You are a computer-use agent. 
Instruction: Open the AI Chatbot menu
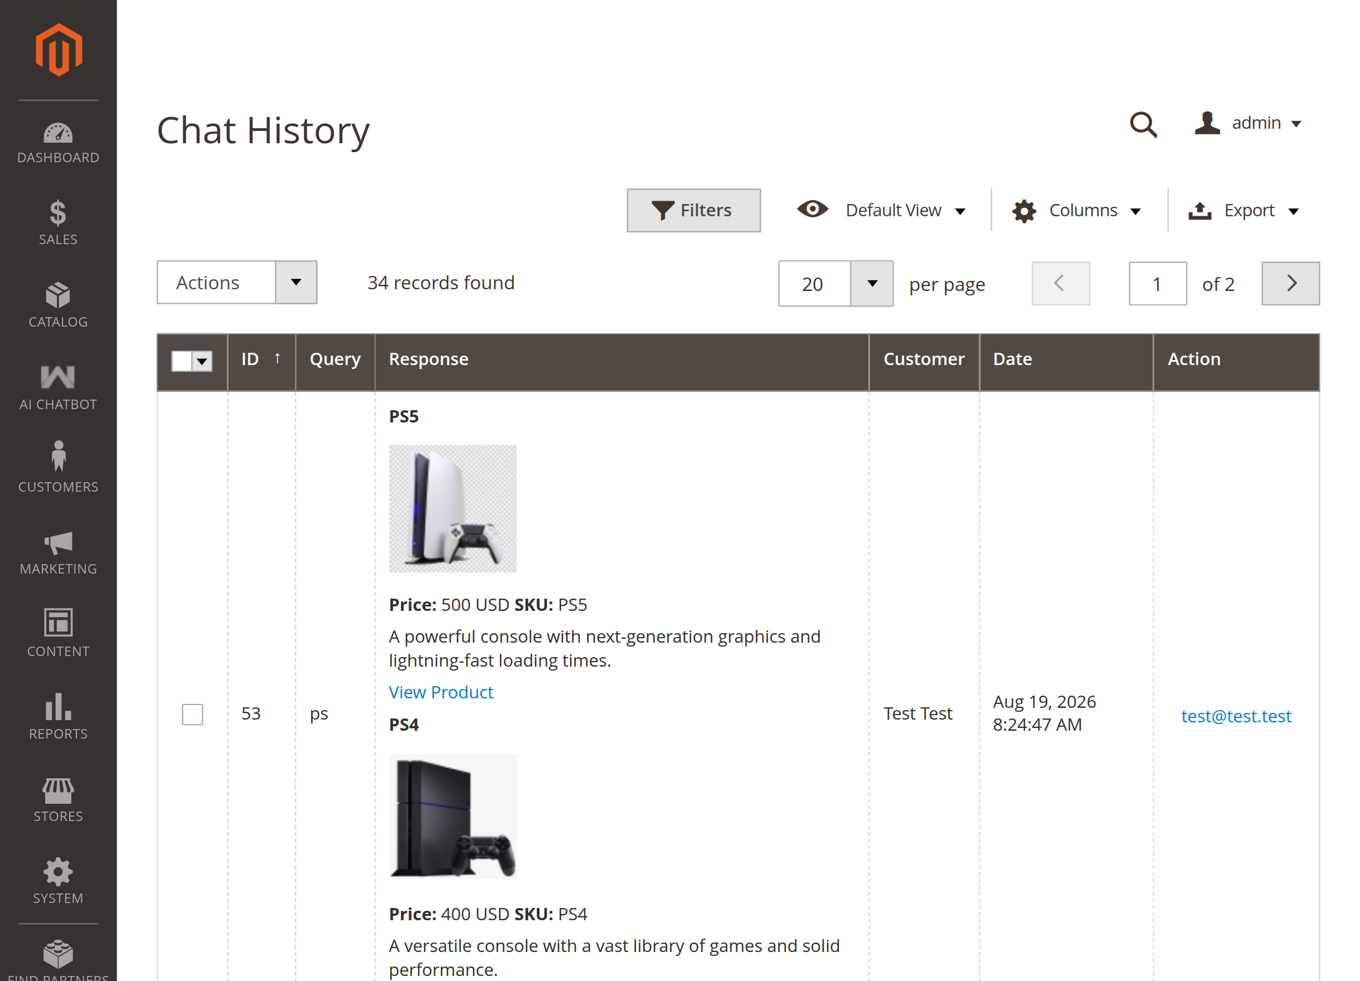coord(58,387)
